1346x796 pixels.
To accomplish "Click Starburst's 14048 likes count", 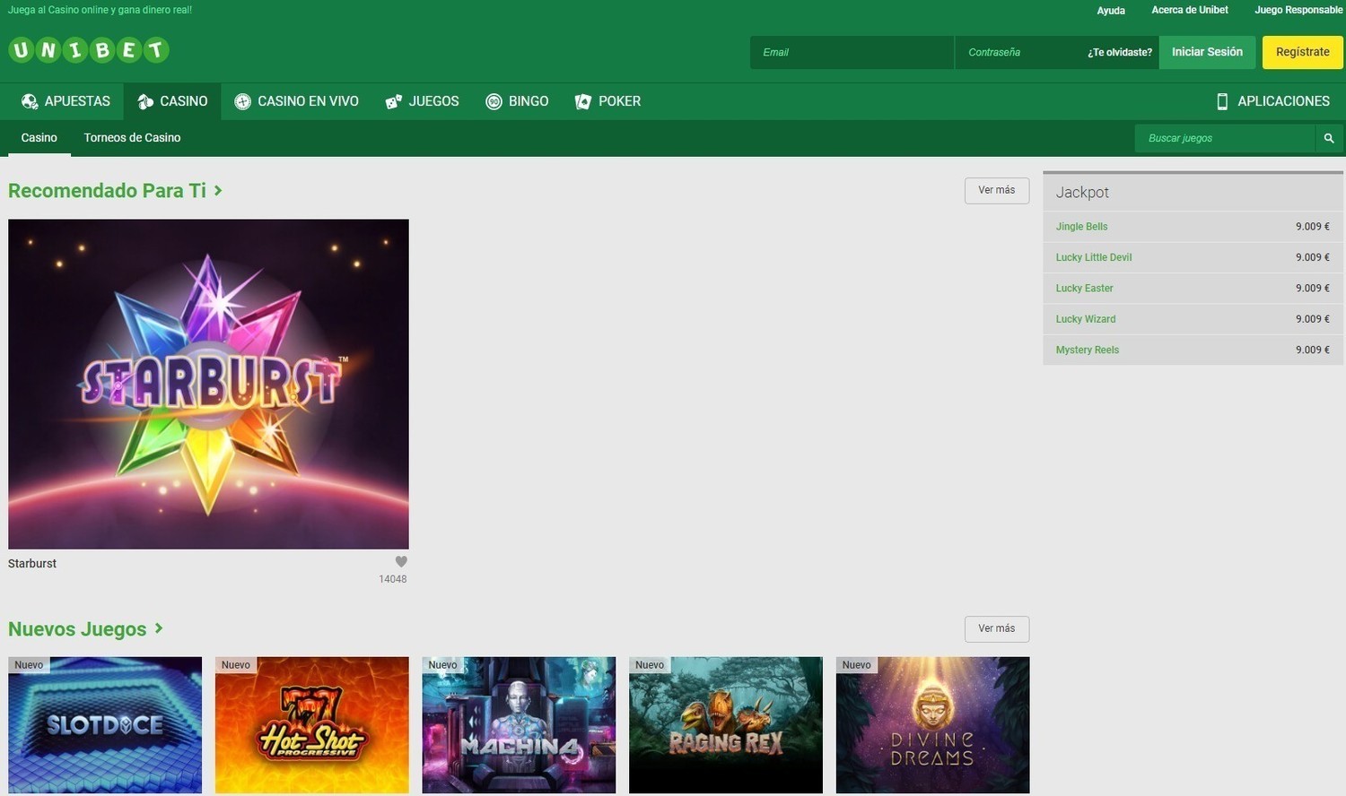I will click(393, 579).
